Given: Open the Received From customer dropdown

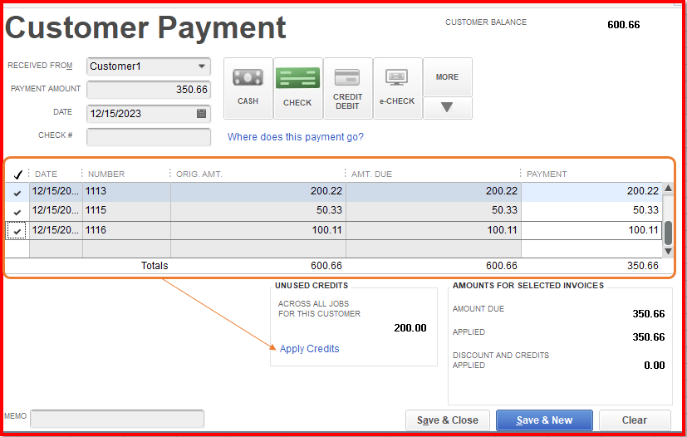Looking at the screenshot, I should click(202, 66).
